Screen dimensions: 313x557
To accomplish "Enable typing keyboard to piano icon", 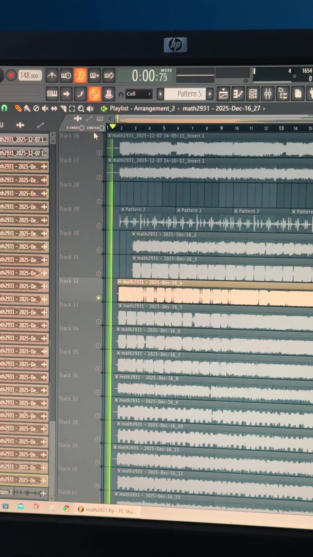I will tap(52, 94).
